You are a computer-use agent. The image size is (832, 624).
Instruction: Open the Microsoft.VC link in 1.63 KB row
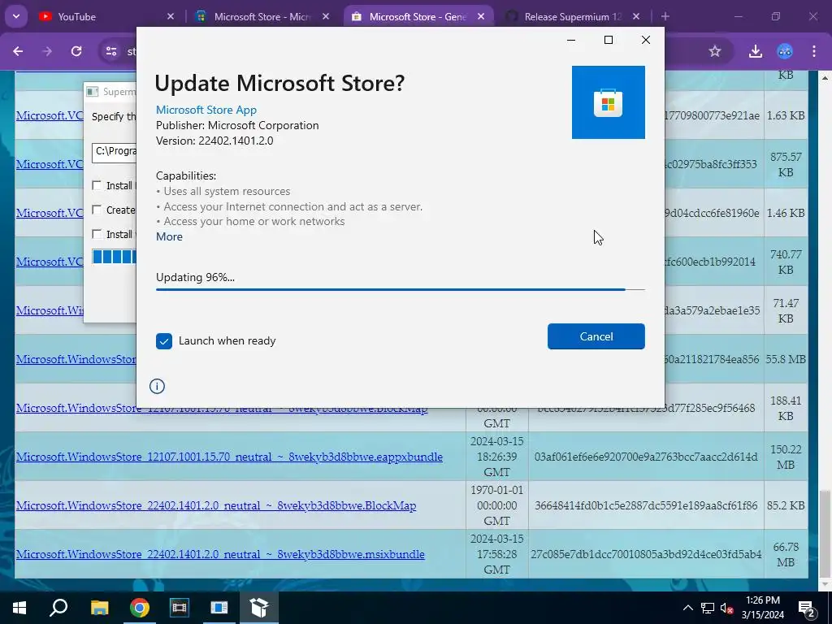(x=50, y=115)
